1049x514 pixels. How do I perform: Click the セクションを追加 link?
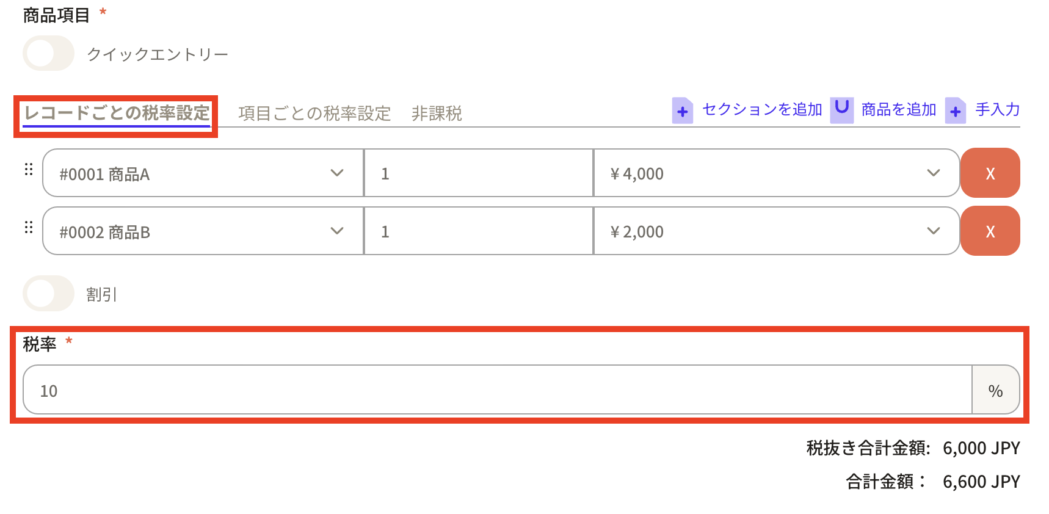(x=762, y=110)
